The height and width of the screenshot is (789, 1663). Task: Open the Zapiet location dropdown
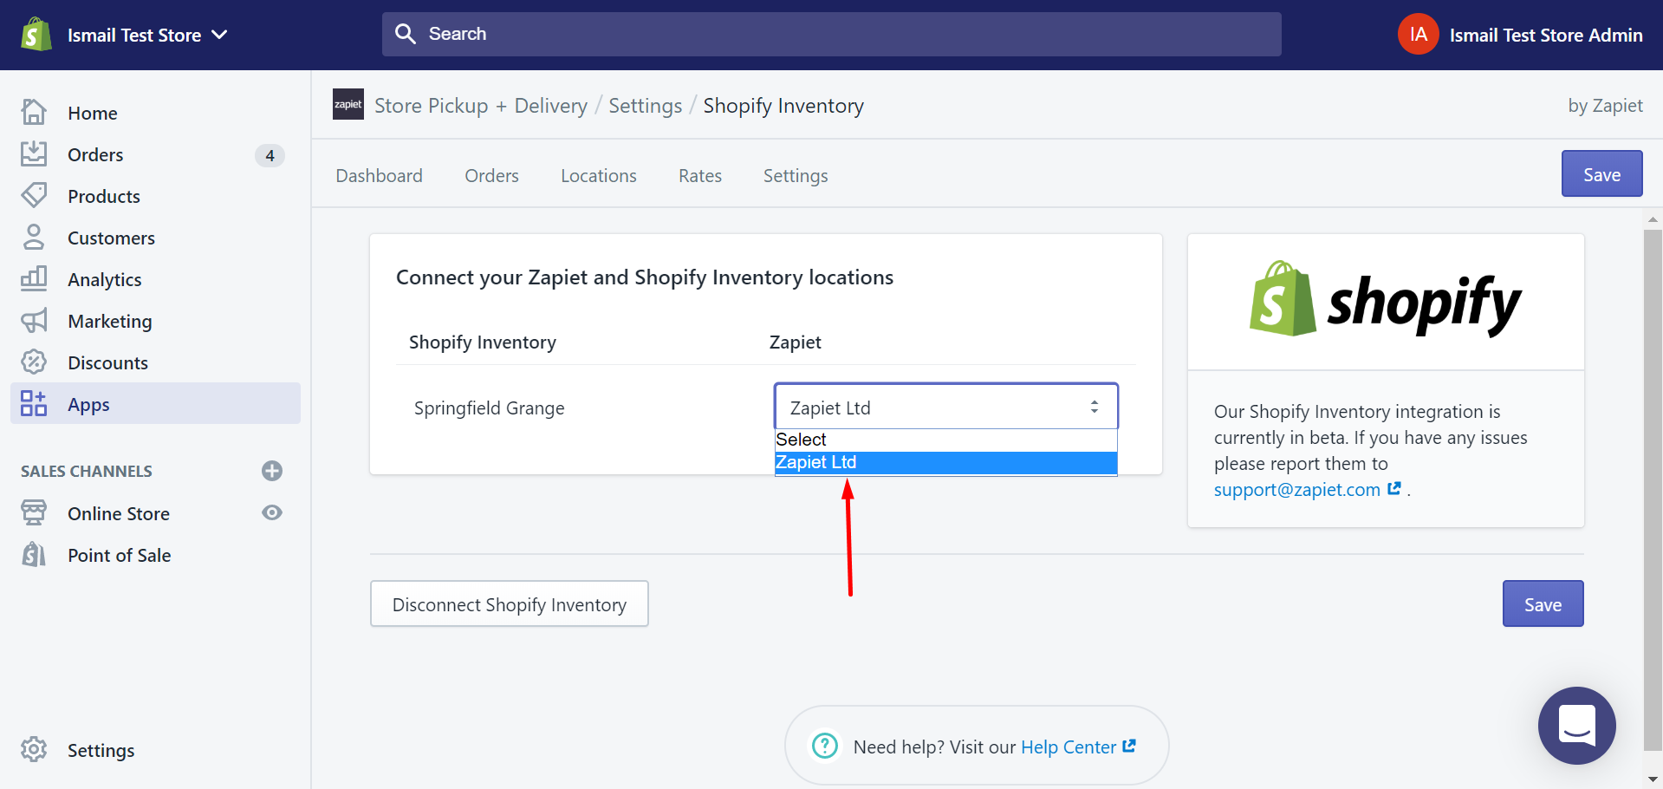(945, 407)
